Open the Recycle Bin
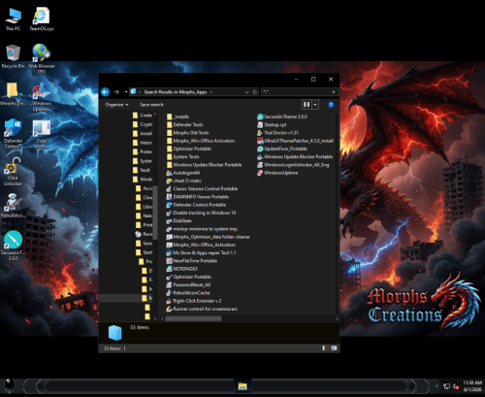This screenshot has width=485, height=397. tap(13, 56)
